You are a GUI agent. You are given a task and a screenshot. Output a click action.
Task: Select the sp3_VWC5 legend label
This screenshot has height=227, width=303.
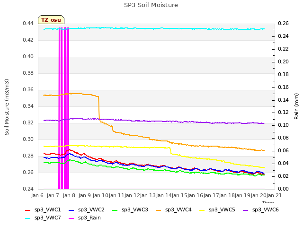point(222,210)
